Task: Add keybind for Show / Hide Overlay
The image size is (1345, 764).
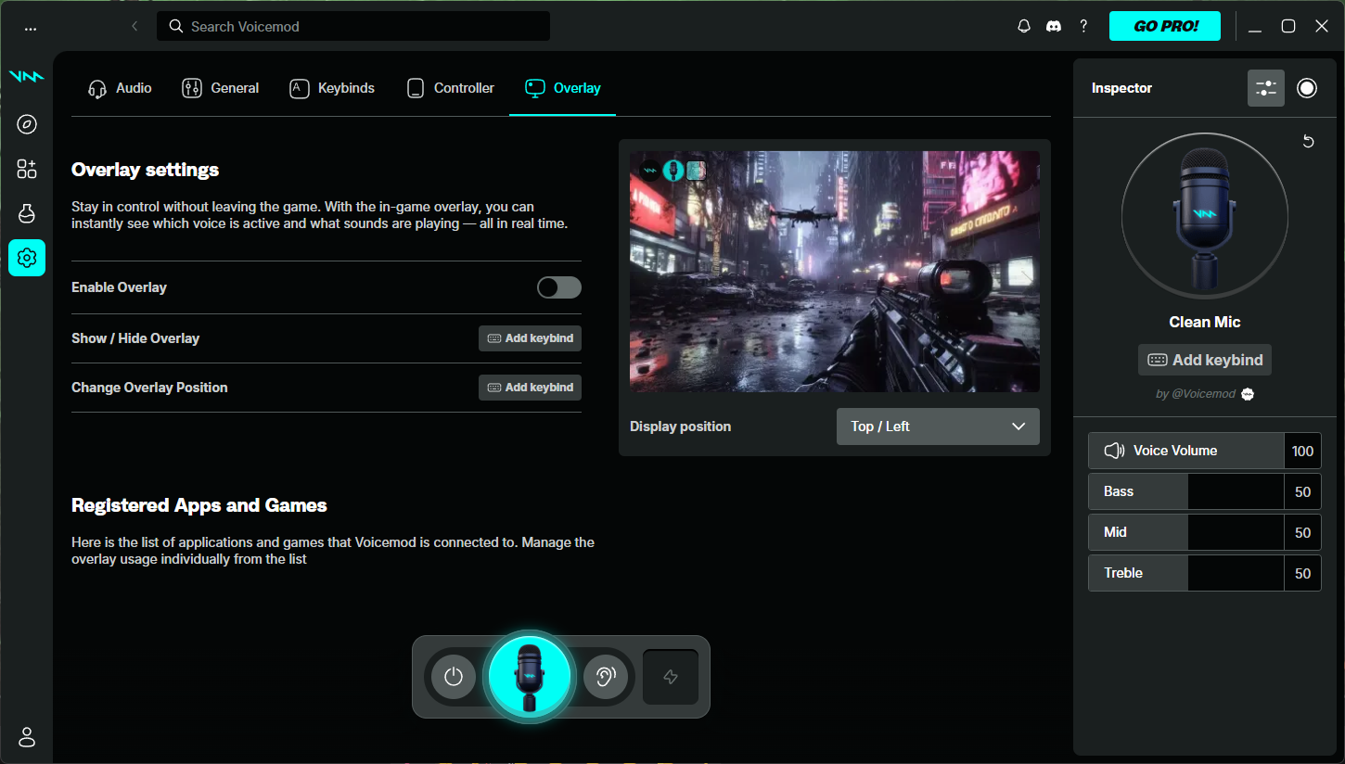Action: click(530, 338)
